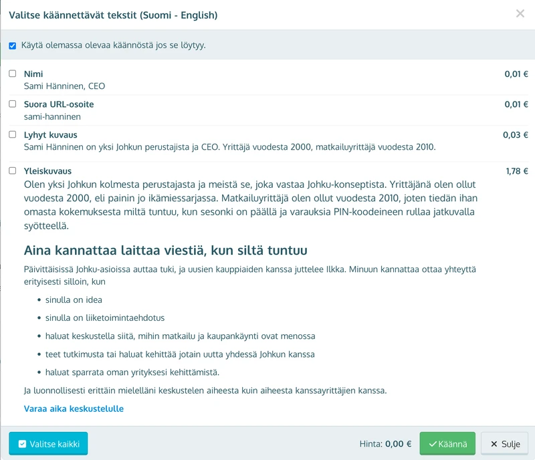
Task: Click the Nimi field label
Action: 33,74
